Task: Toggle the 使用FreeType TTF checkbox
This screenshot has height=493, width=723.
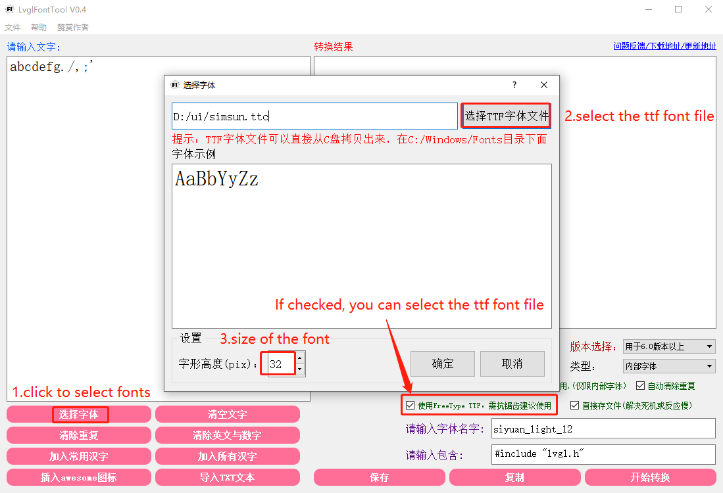Action: point(408,404)
